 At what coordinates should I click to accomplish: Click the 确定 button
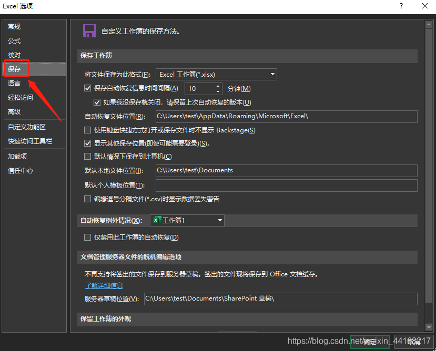(370, 342)
